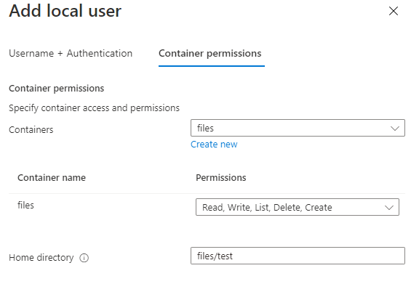Screen dimensions: 411x284
Task: Select the Container permissions tab
Action: pyautogui.click(x=210, y=54)
